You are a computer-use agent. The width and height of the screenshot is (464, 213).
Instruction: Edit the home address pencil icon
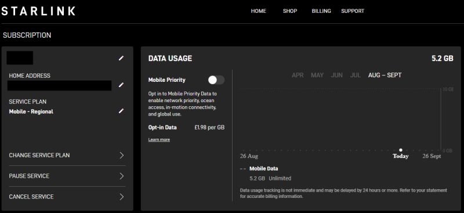point(121,85)
